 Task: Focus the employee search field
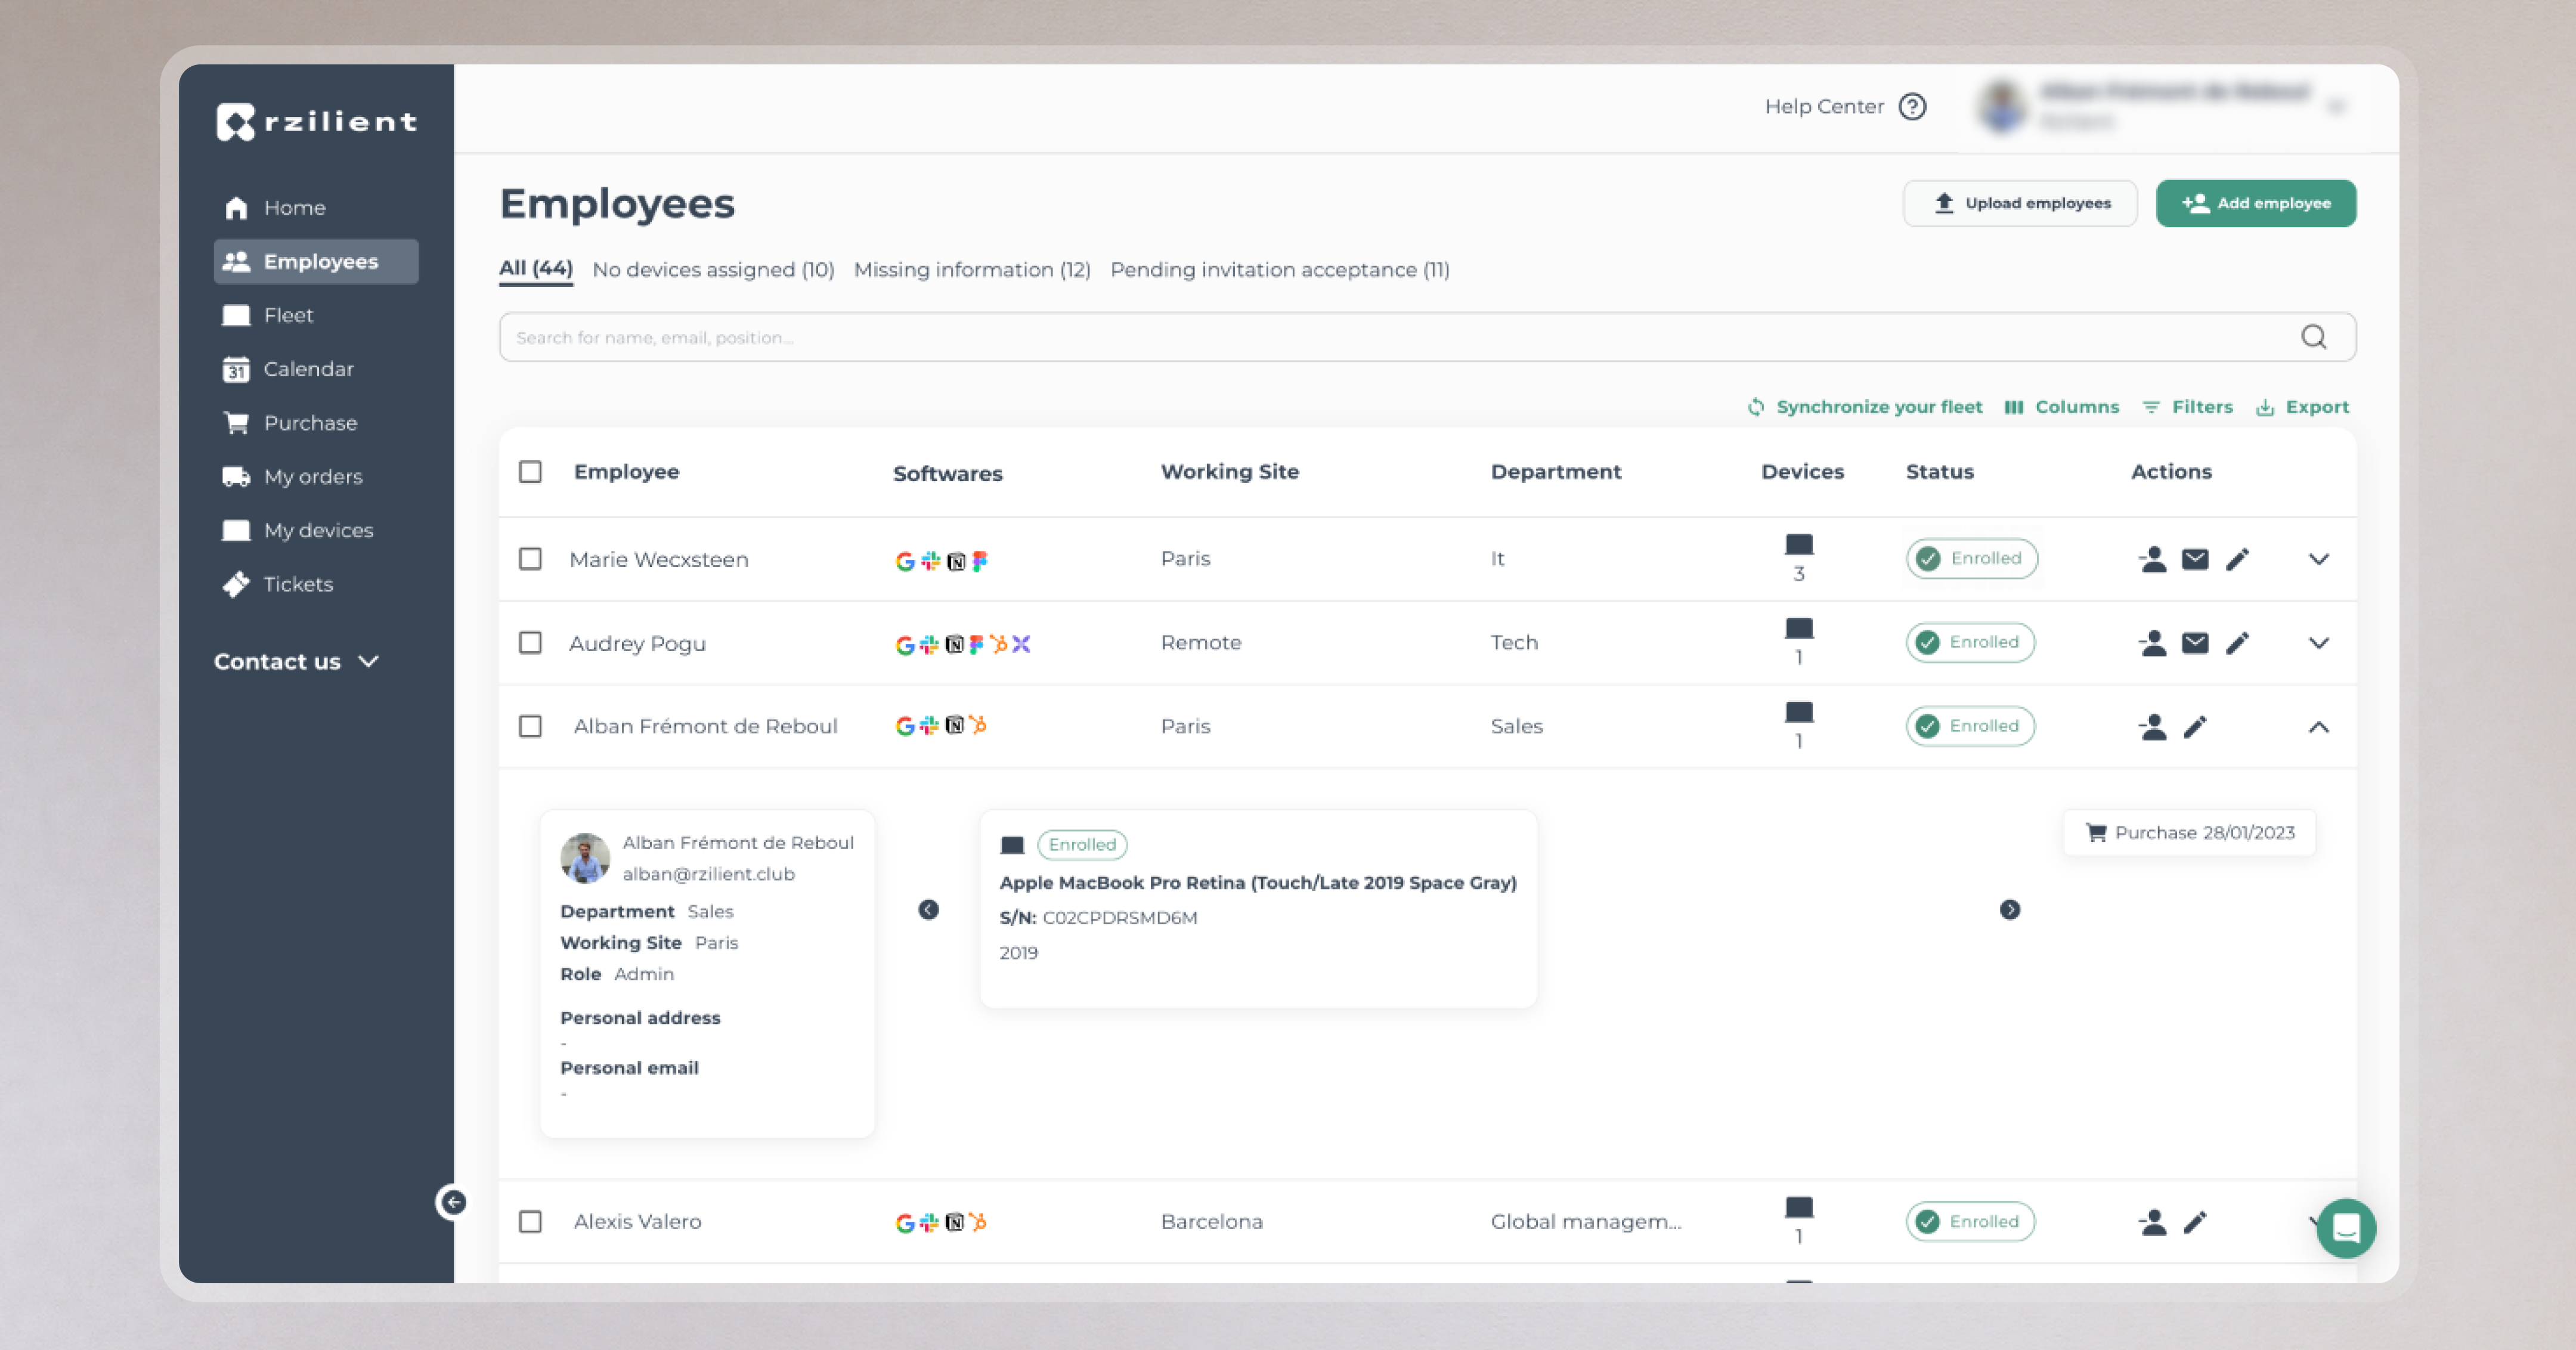[x=1427, y=337]
